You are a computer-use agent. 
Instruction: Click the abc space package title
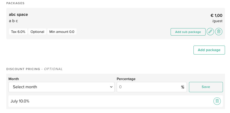18,14
